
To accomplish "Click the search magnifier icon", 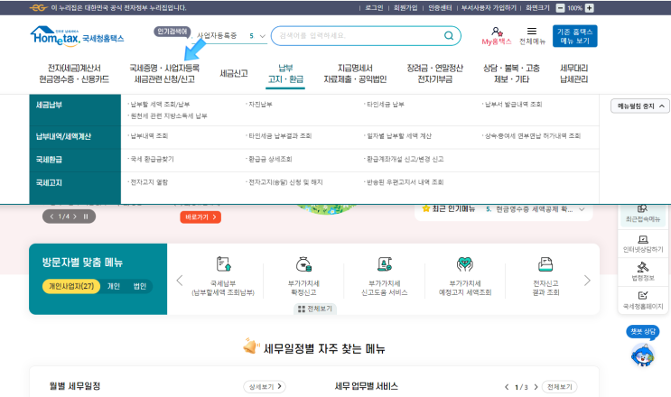I will pyautogui.click(x=449, y=35).
